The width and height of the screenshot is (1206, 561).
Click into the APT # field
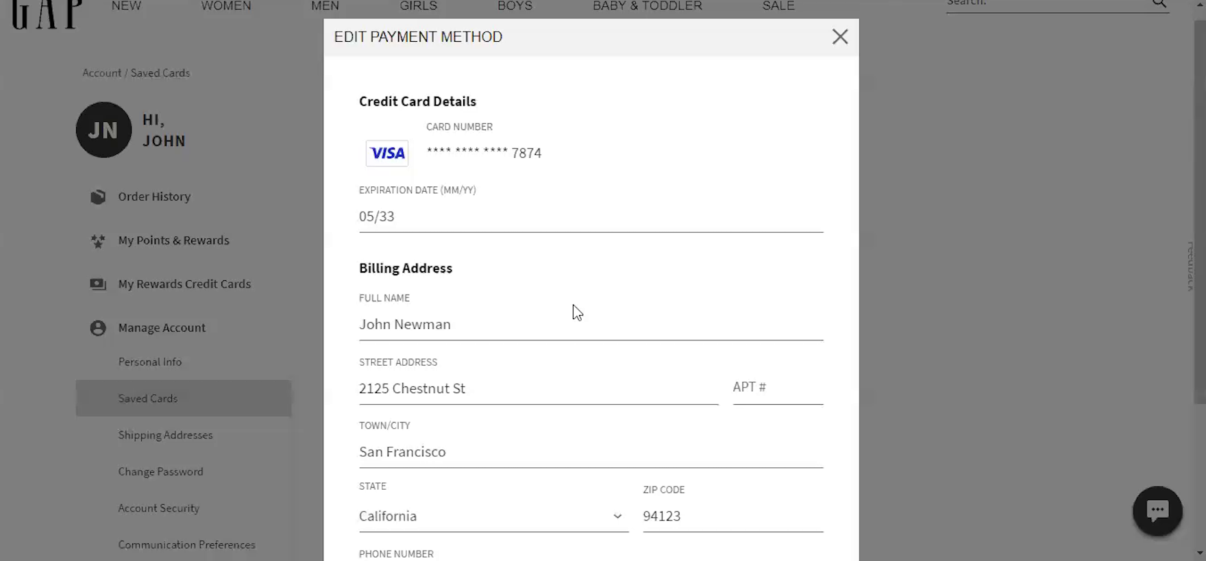coord(777,388)
